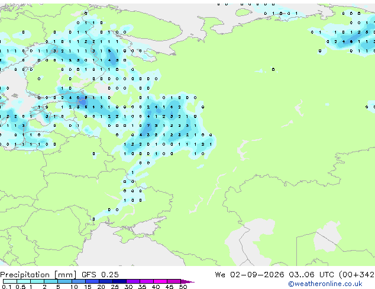Select the 0.5–1 mm legend swatch

(24, 281)
